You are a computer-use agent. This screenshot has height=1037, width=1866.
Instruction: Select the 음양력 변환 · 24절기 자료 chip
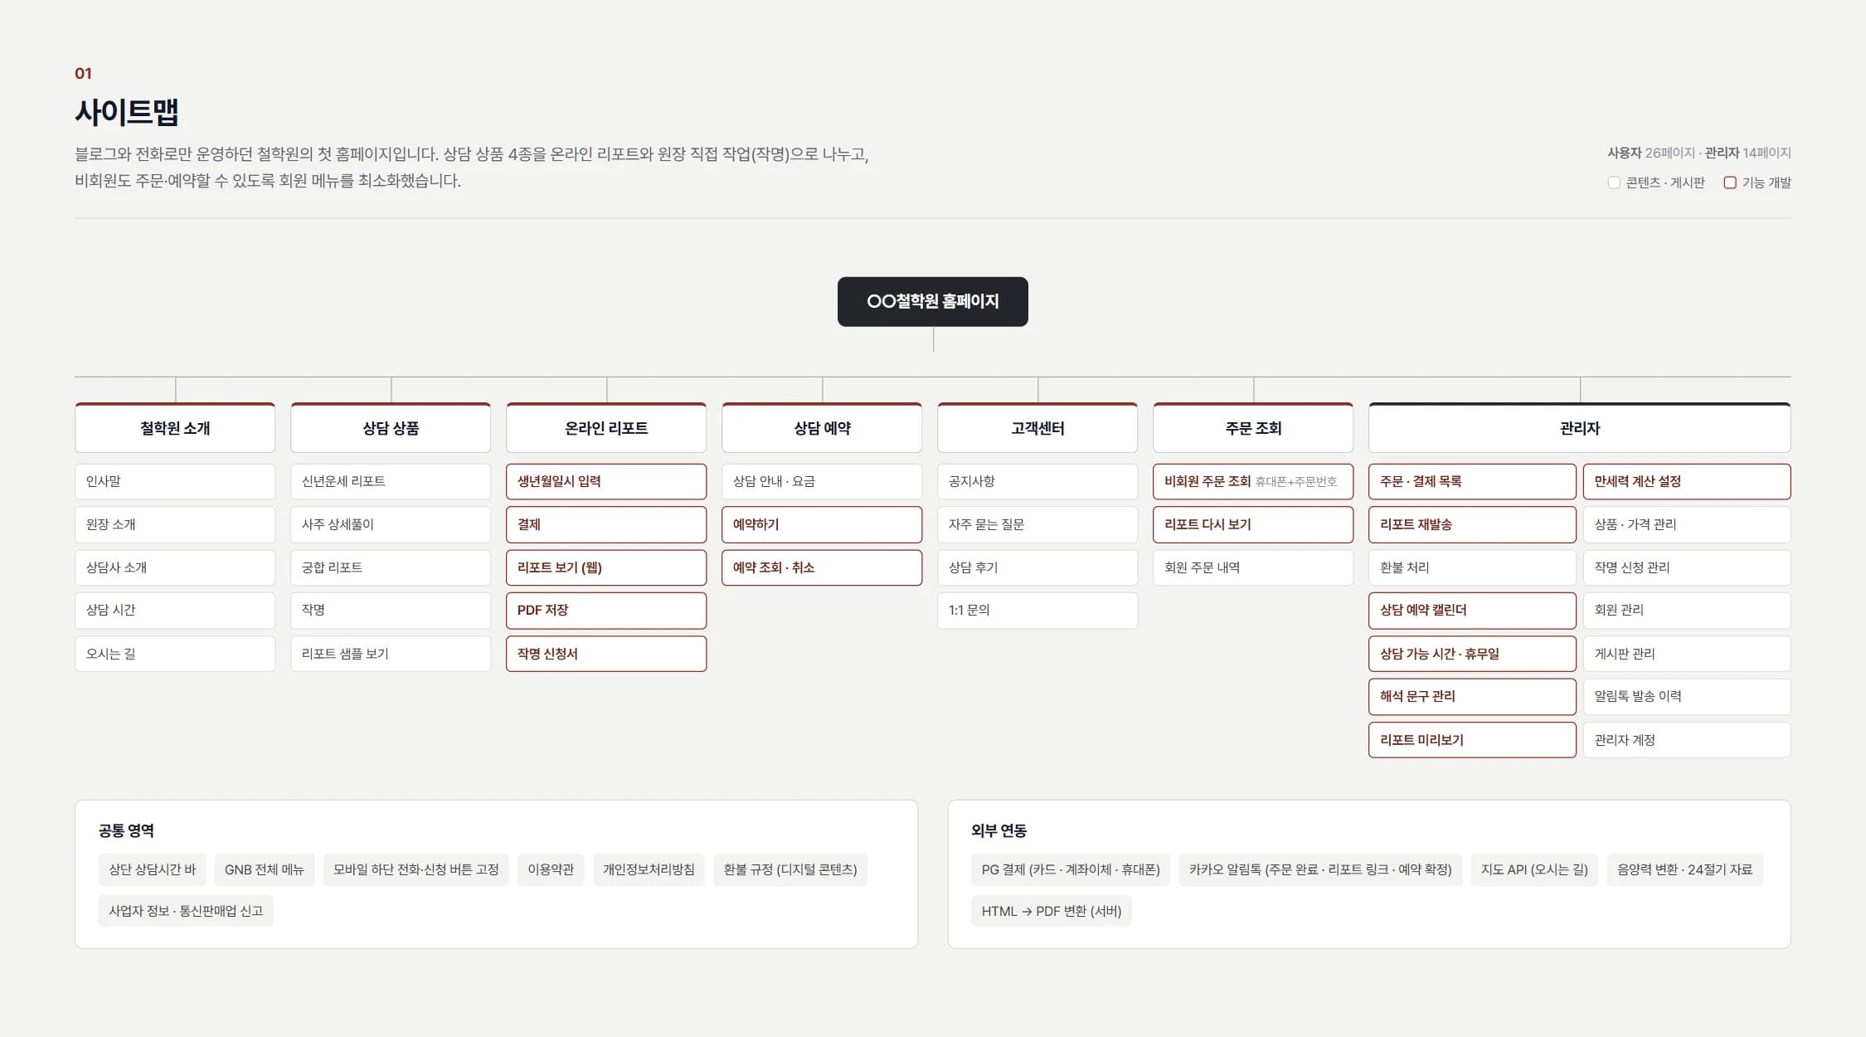[x=1684, y=869]
